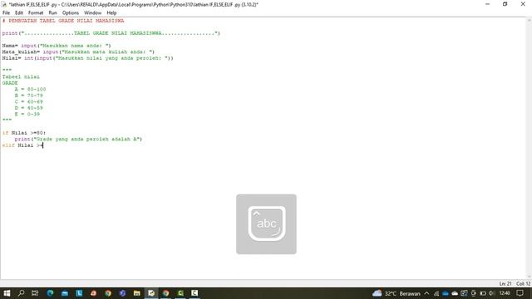Click the 'D = 40-59' line

(x=29, y=108)
